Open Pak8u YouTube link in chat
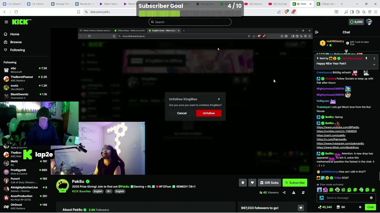The height and width of the screenshot is (213, 380). (338, 127)
